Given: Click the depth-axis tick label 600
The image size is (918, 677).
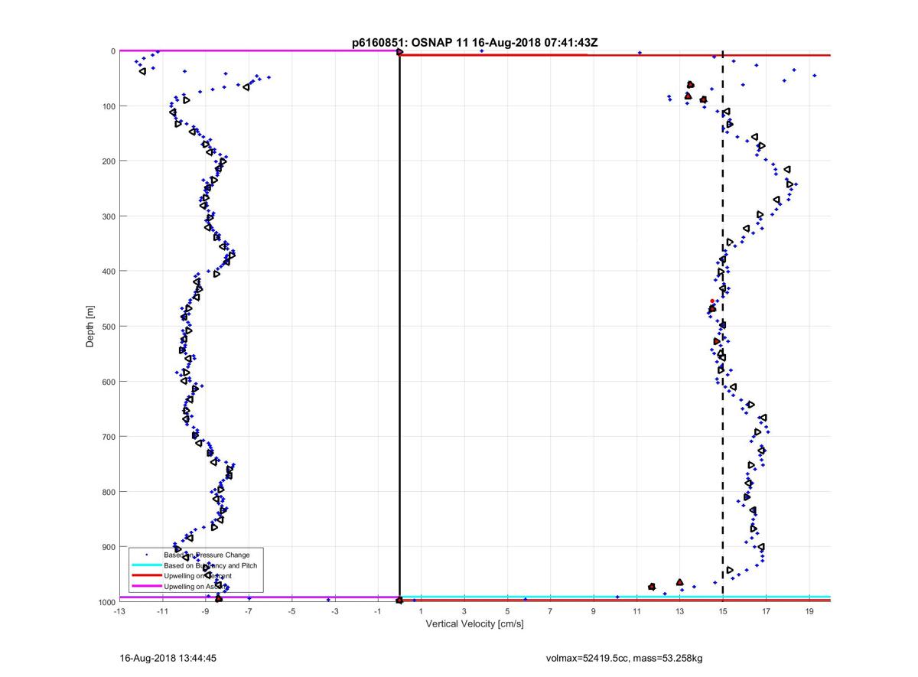Looking at the screenshot, I should [x=109, y=381].
